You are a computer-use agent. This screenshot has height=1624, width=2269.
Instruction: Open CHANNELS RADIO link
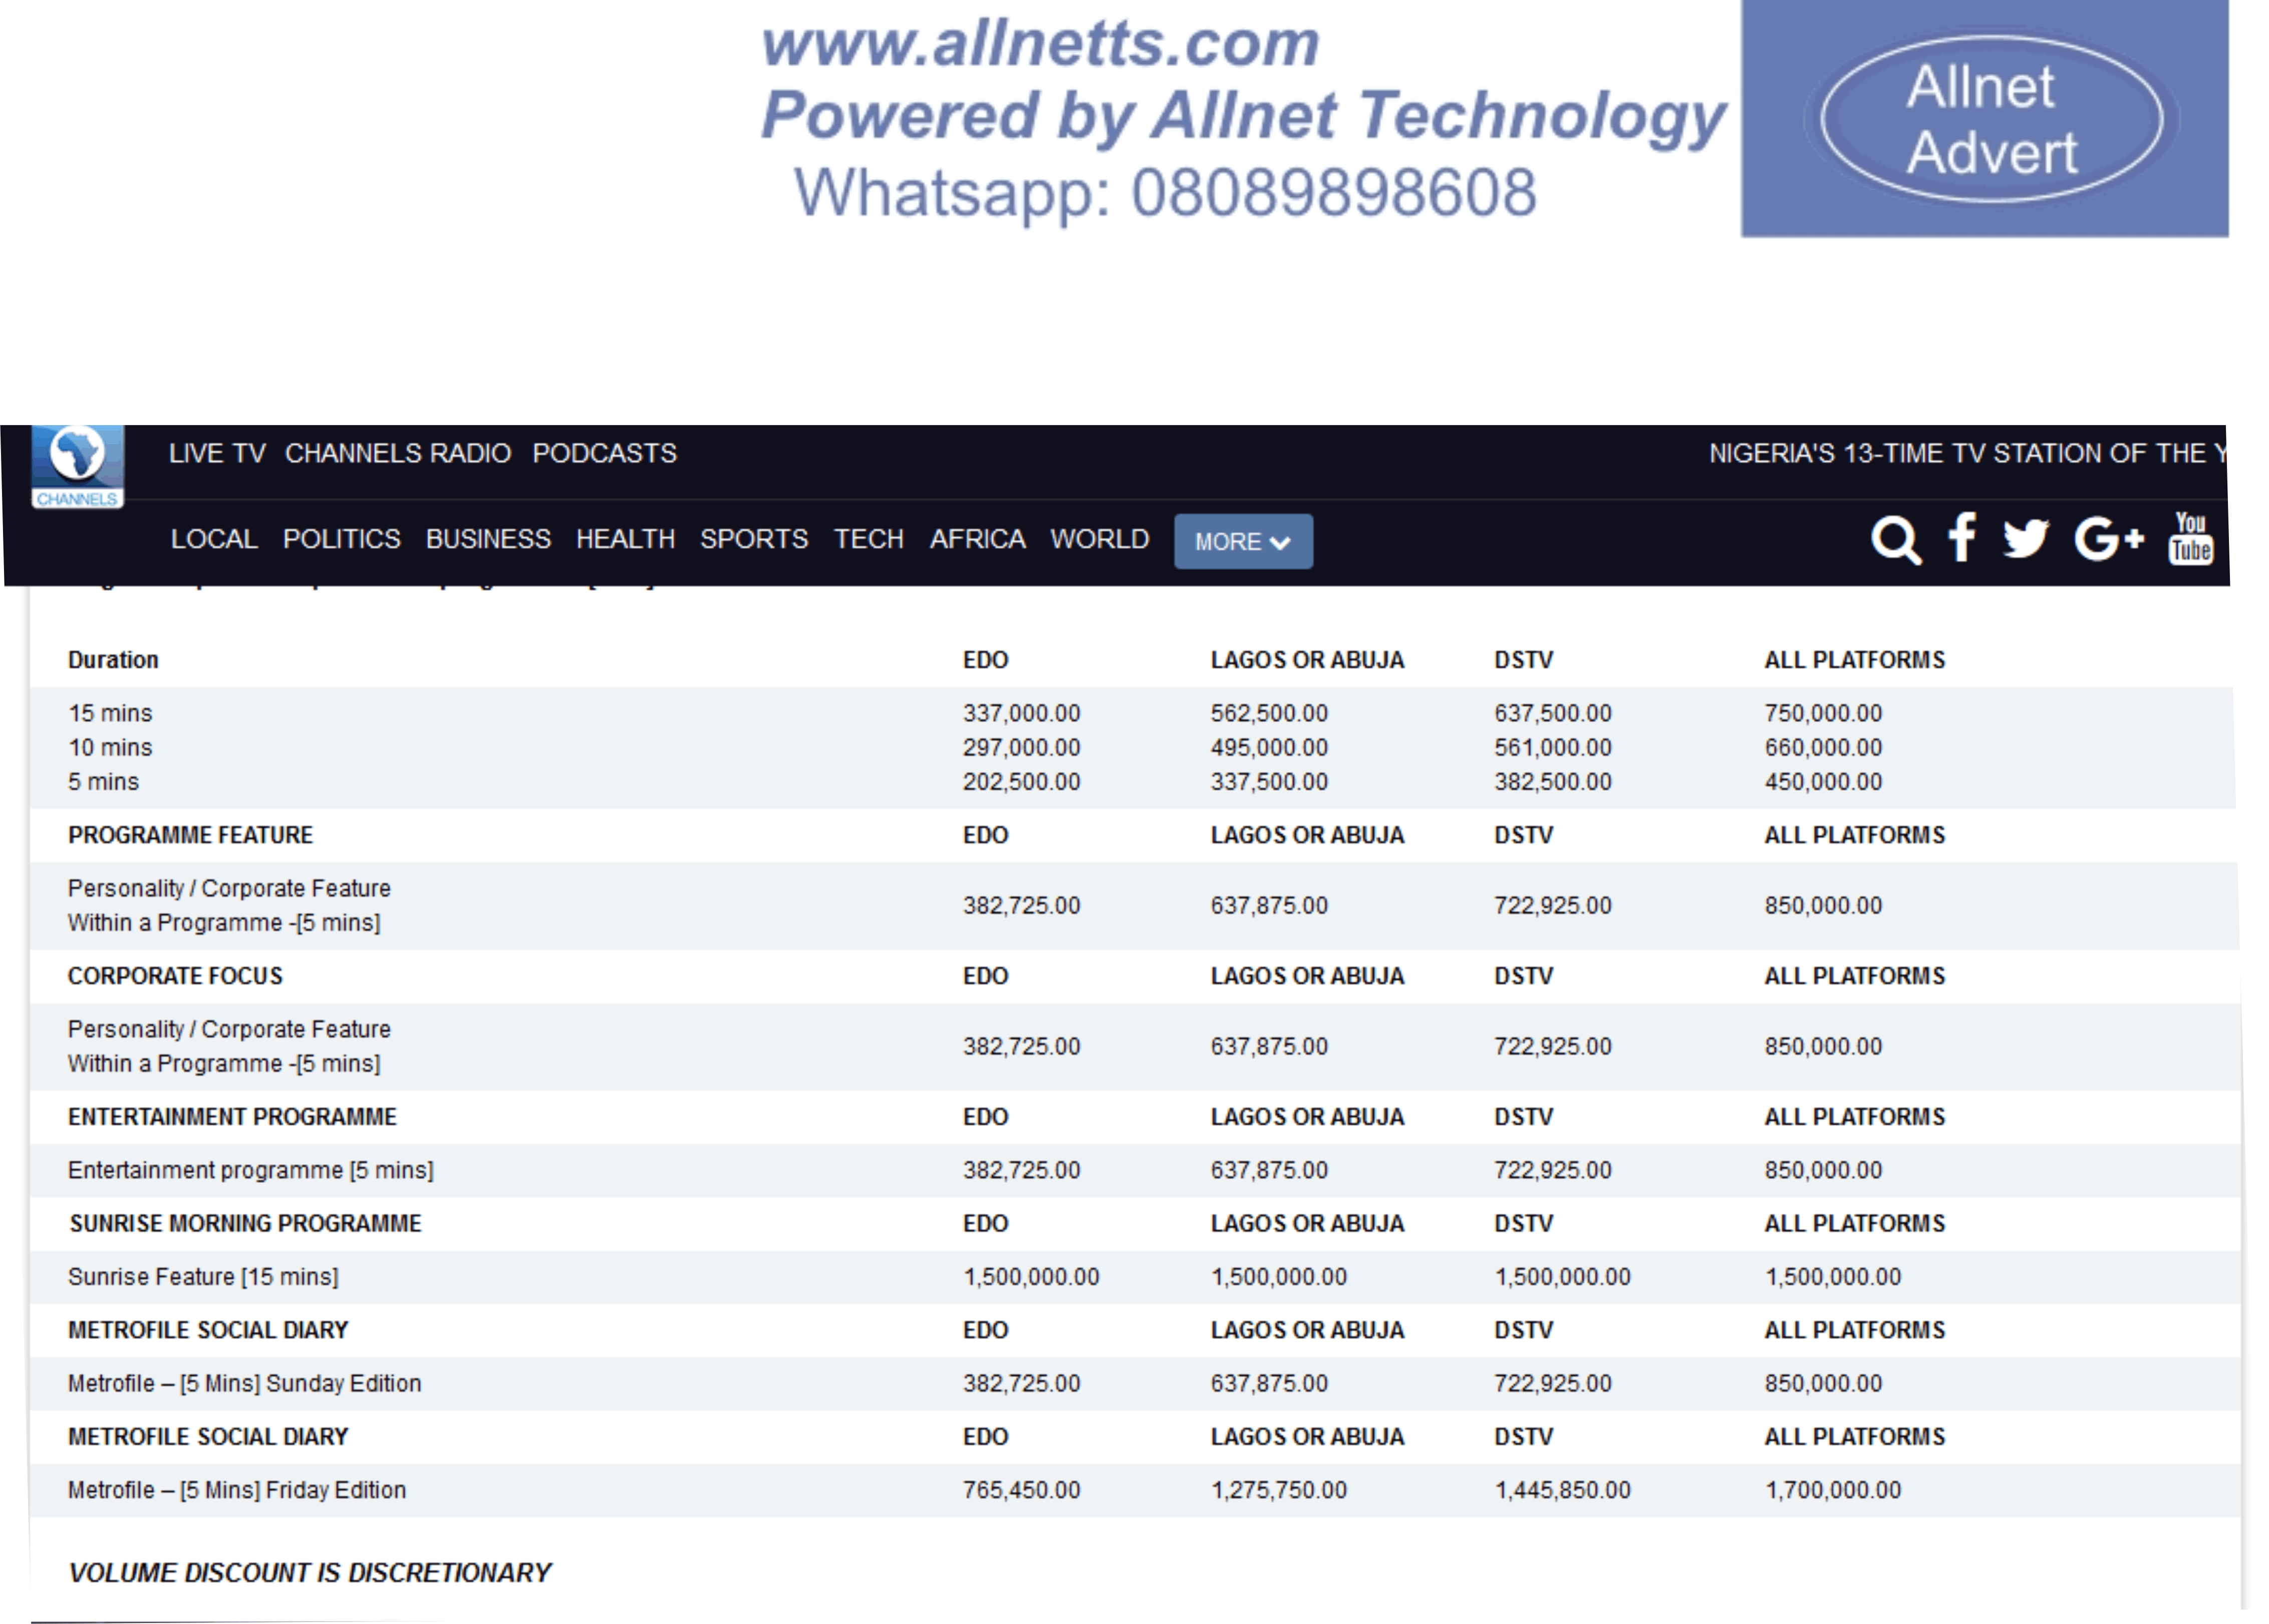pos(397,454)
